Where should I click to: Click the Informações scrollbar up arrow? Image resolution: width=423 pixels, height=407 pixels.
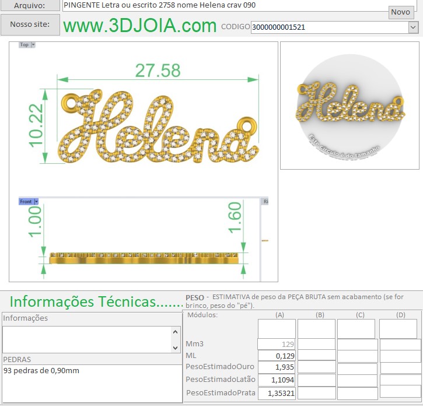176,332
